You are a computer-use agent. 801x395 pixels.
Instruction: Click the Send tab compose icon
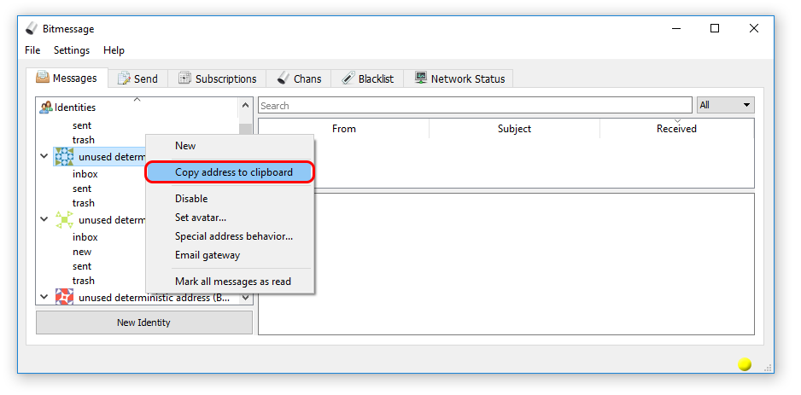124,78
